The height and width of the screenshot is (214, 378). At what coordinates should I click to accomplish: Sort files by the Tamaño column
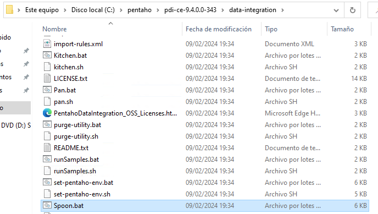point(342,29)
